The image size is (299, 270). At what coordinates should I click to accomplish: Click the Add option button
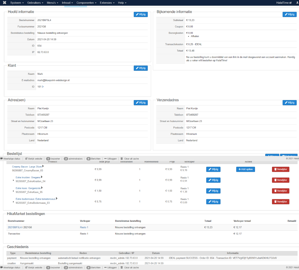tap(245, 169)
